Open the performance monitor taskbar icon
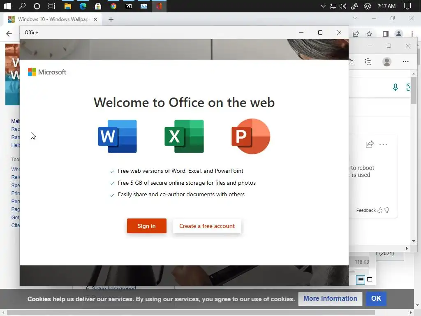The image size is (421, 316). click(x=144, y=6)
